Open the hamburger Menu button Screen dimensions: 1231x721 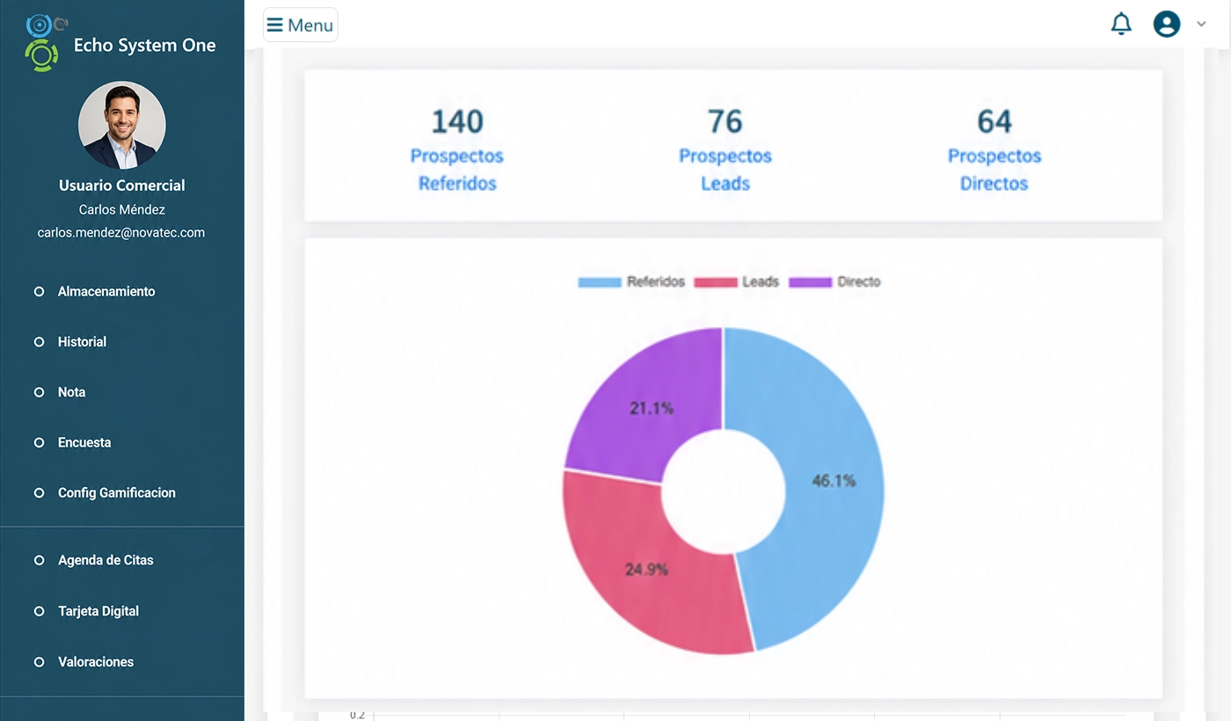tap(301, 25)
